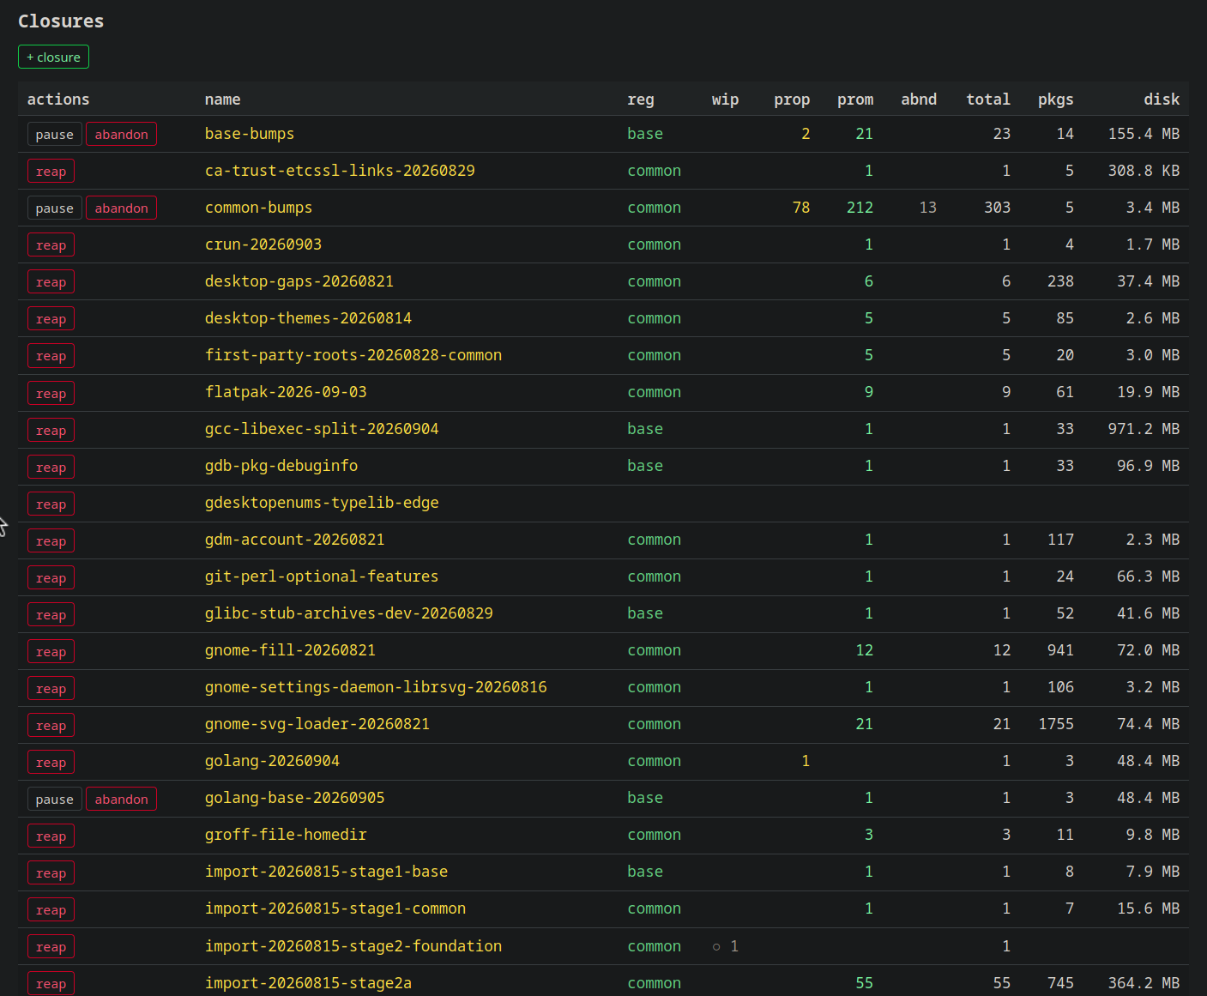Viewport: 1207px width, 996px height.
Task: Abandon the base-bumps closure
Action: point(121,135)
